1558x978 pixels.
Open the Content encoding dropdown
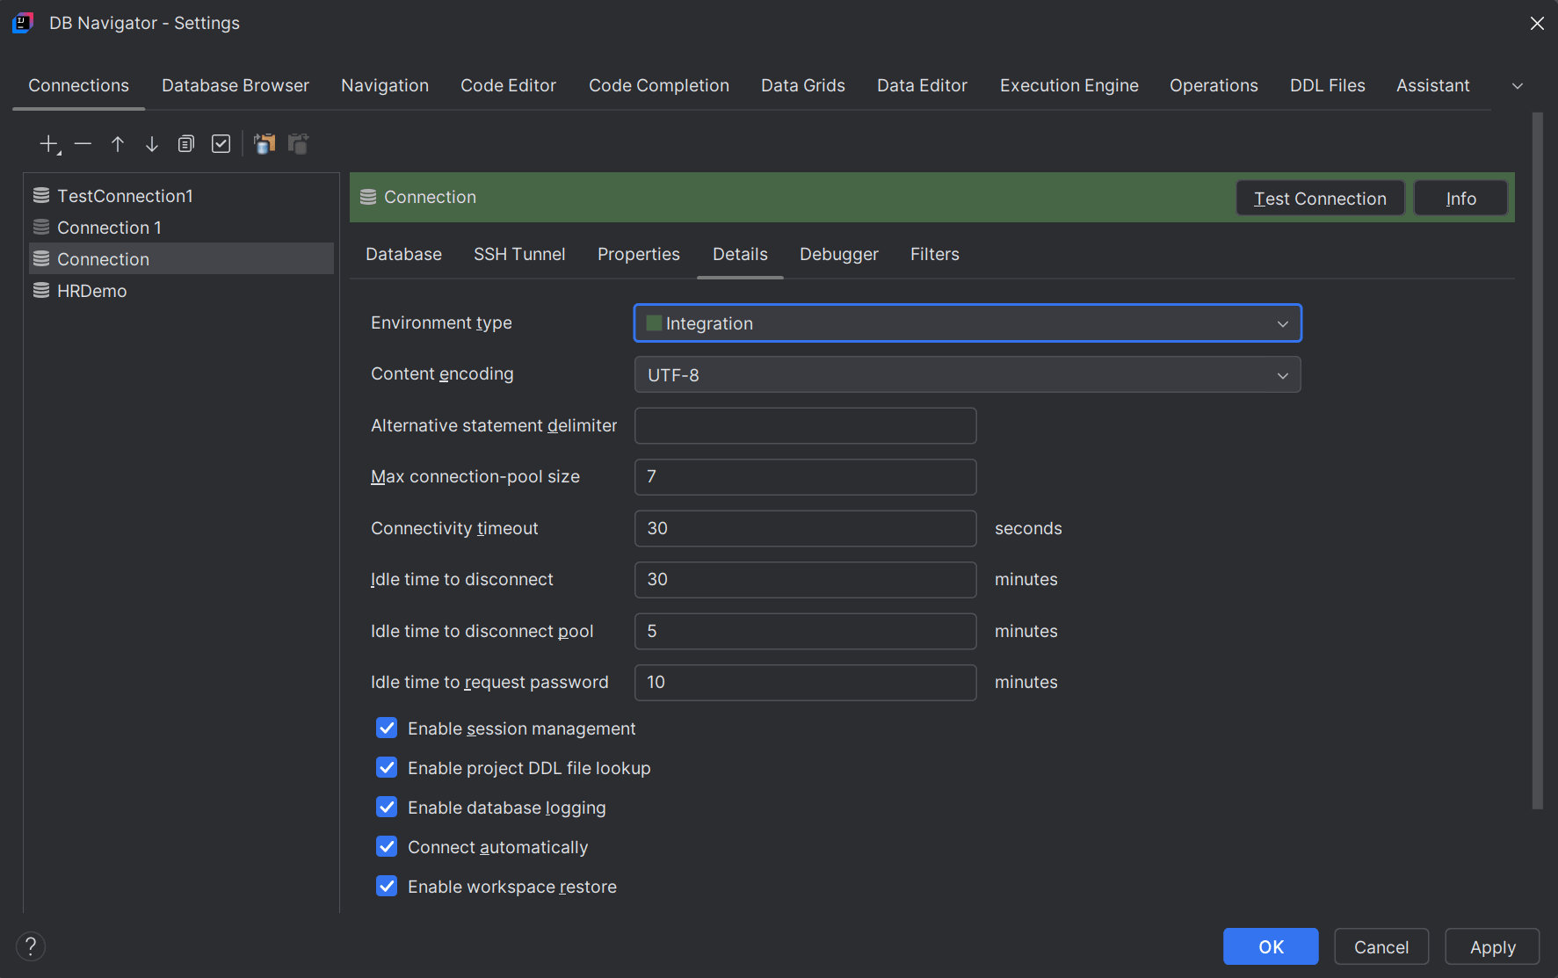point(1282,374)
